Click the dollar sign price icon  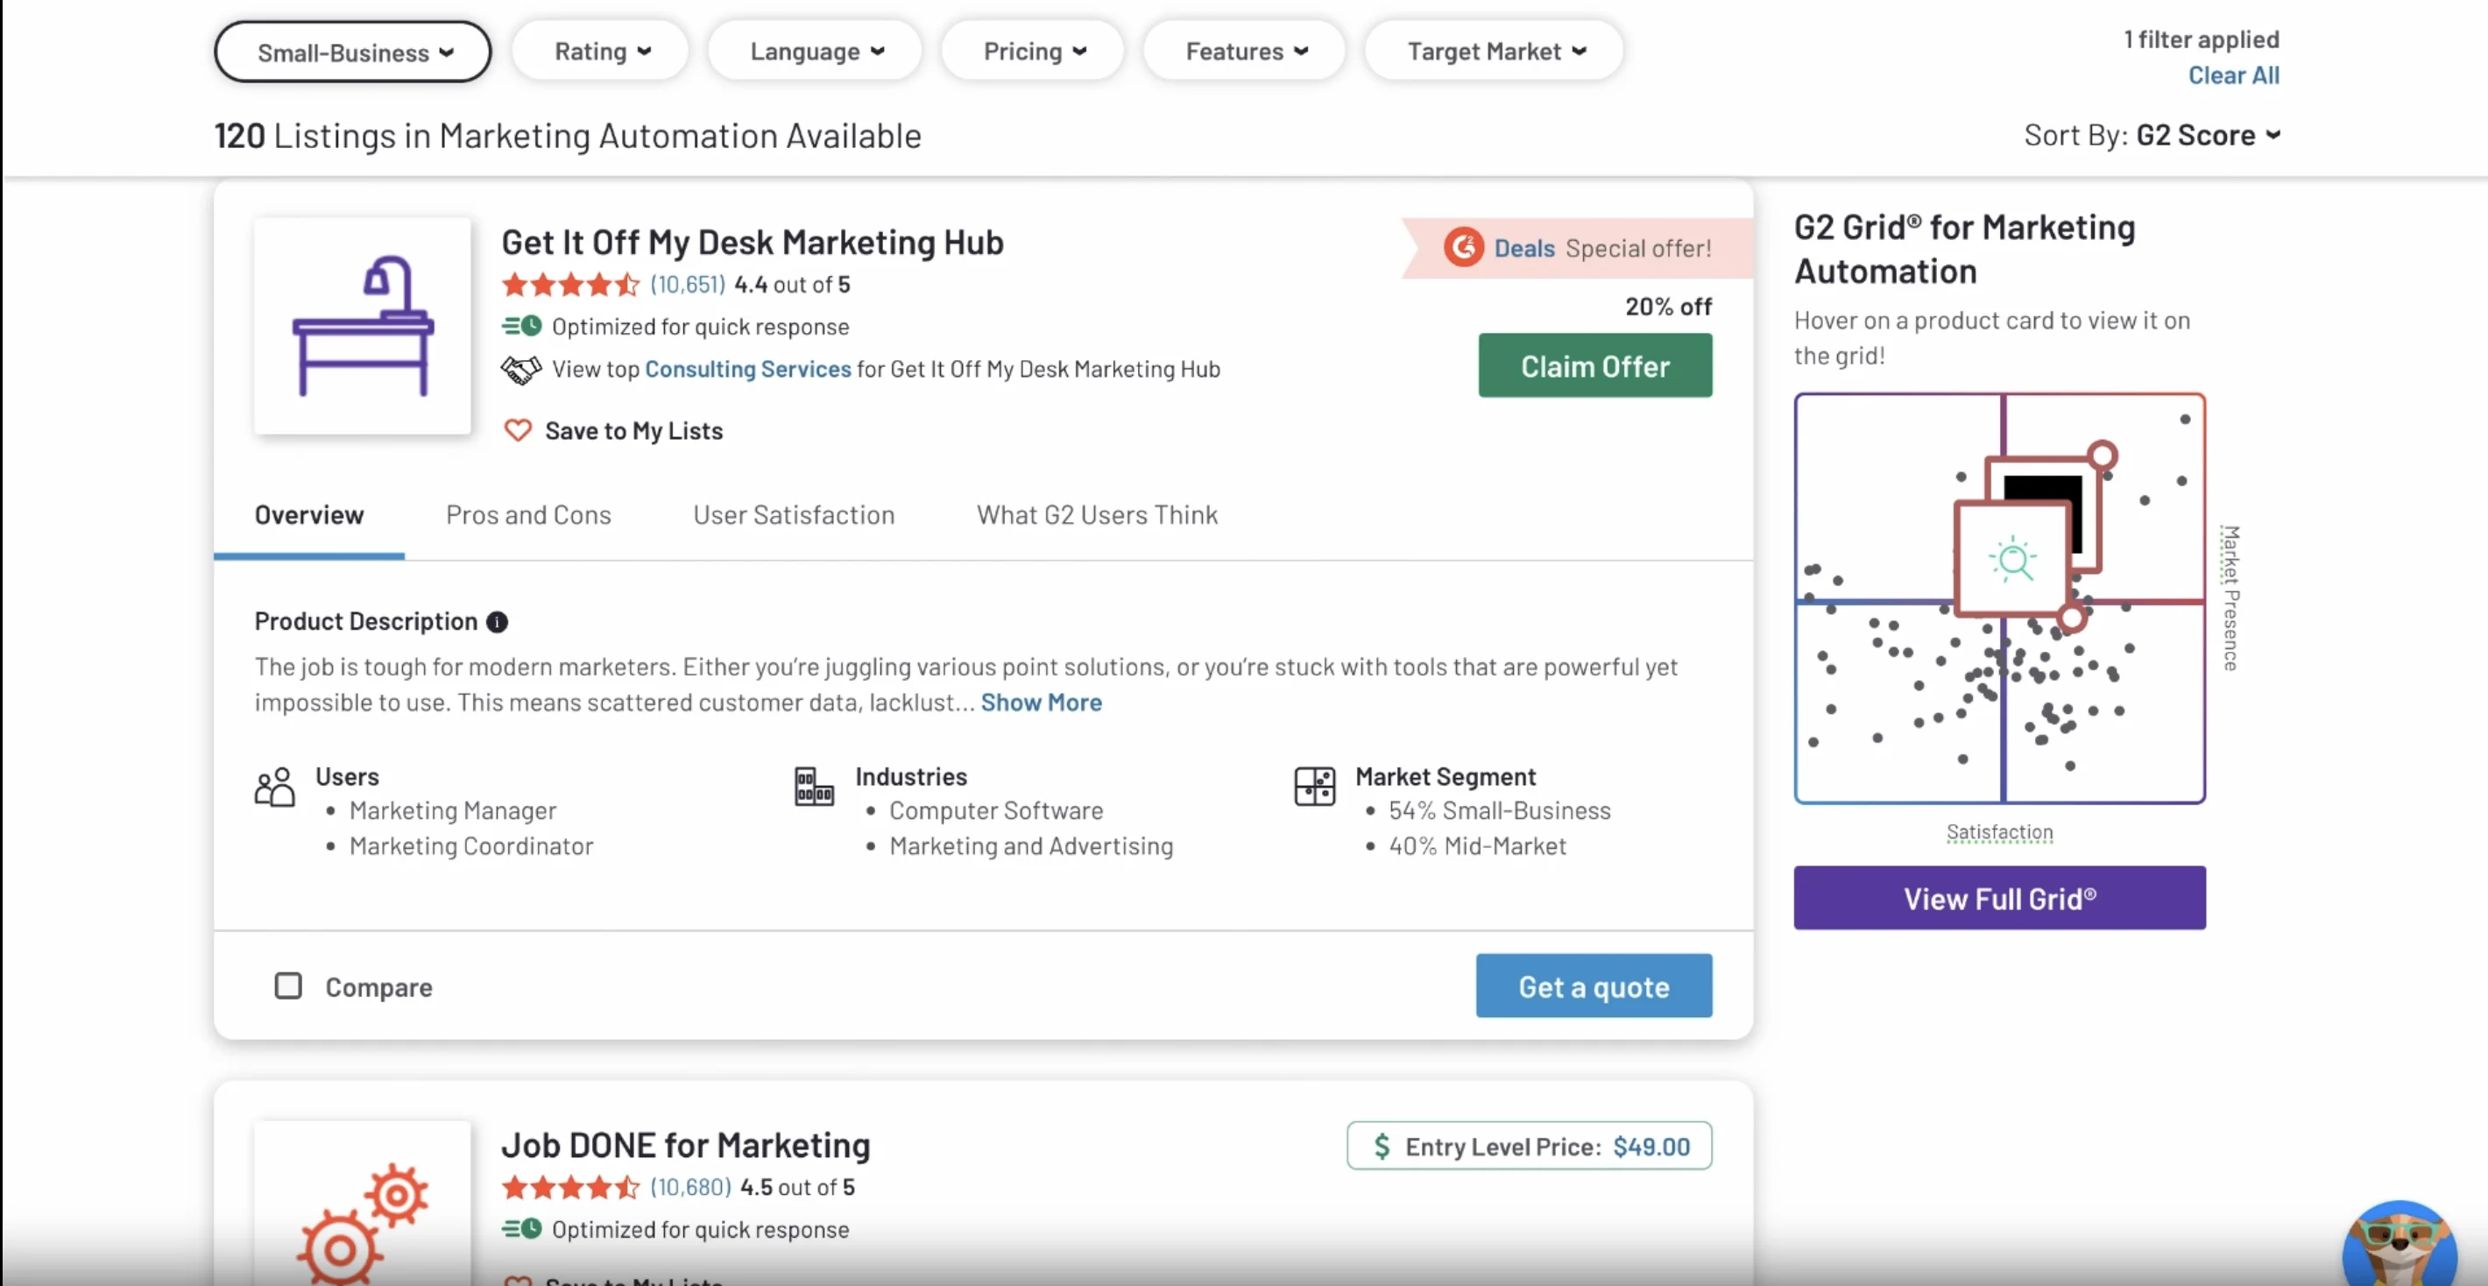coord(1382,1146)
